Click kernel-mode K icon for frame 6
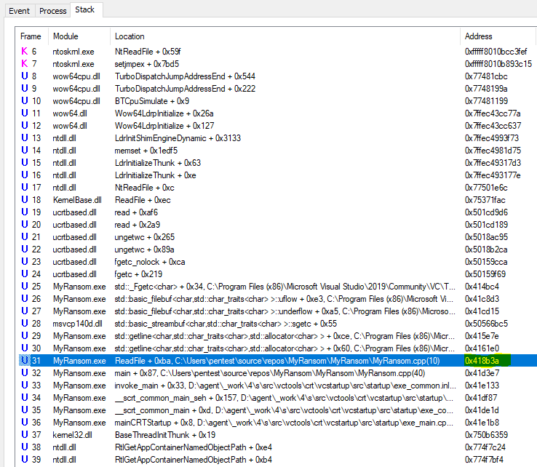537x467 pixels. tap(25, 52)
